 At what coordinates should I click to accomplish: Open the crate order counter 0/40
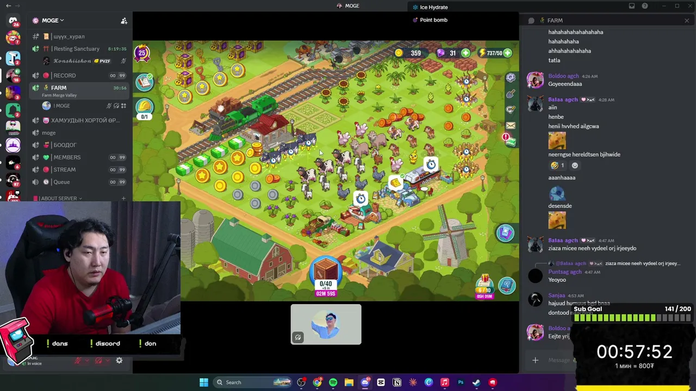[x=326, y=277]
